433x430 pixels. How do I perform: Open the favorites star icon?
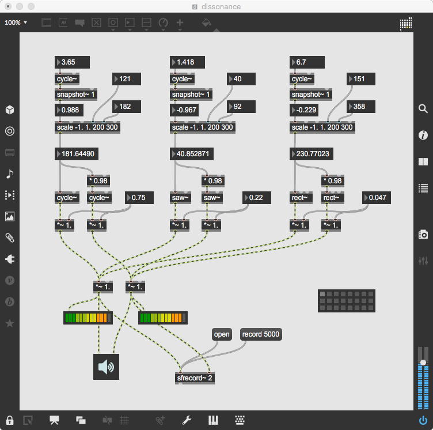click(x=10, y=323)
